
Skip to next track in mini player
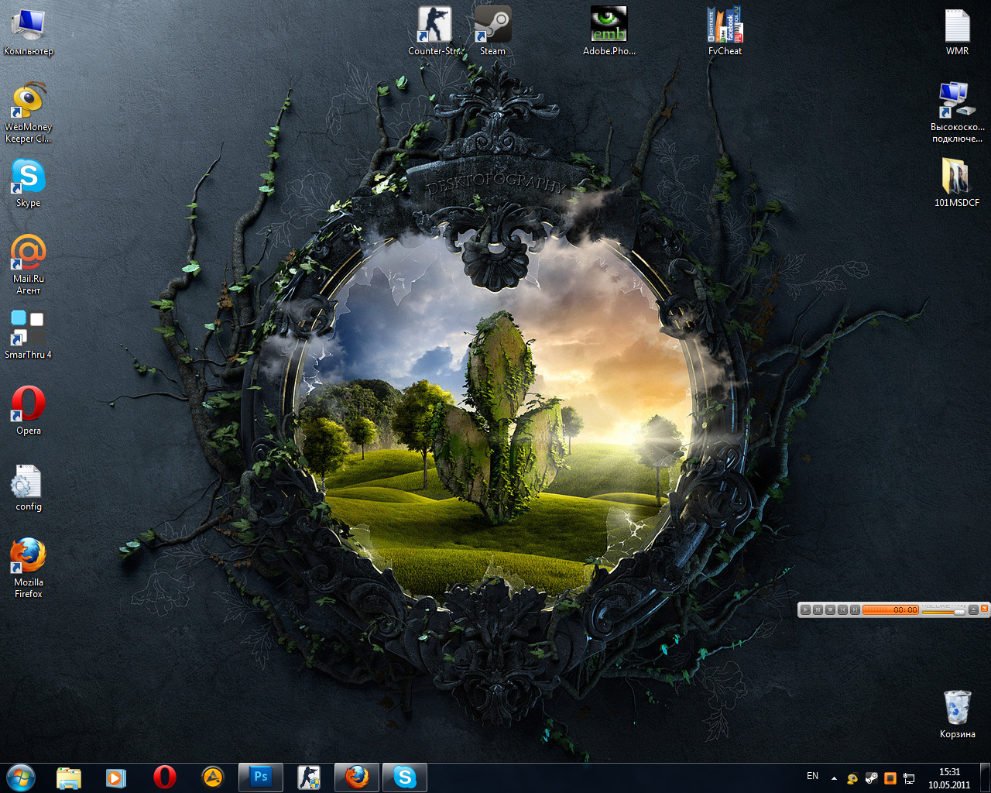point(855,609)
